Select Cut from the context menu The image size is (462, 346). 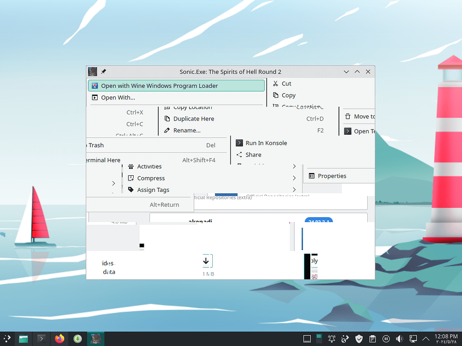pyautogui.click(x=286, y=84)
